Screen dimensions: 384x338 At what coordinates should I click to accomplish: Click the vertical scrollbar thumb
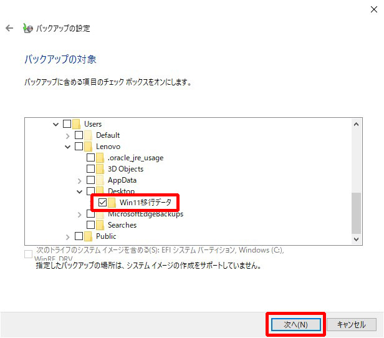(x=357, y=213)
